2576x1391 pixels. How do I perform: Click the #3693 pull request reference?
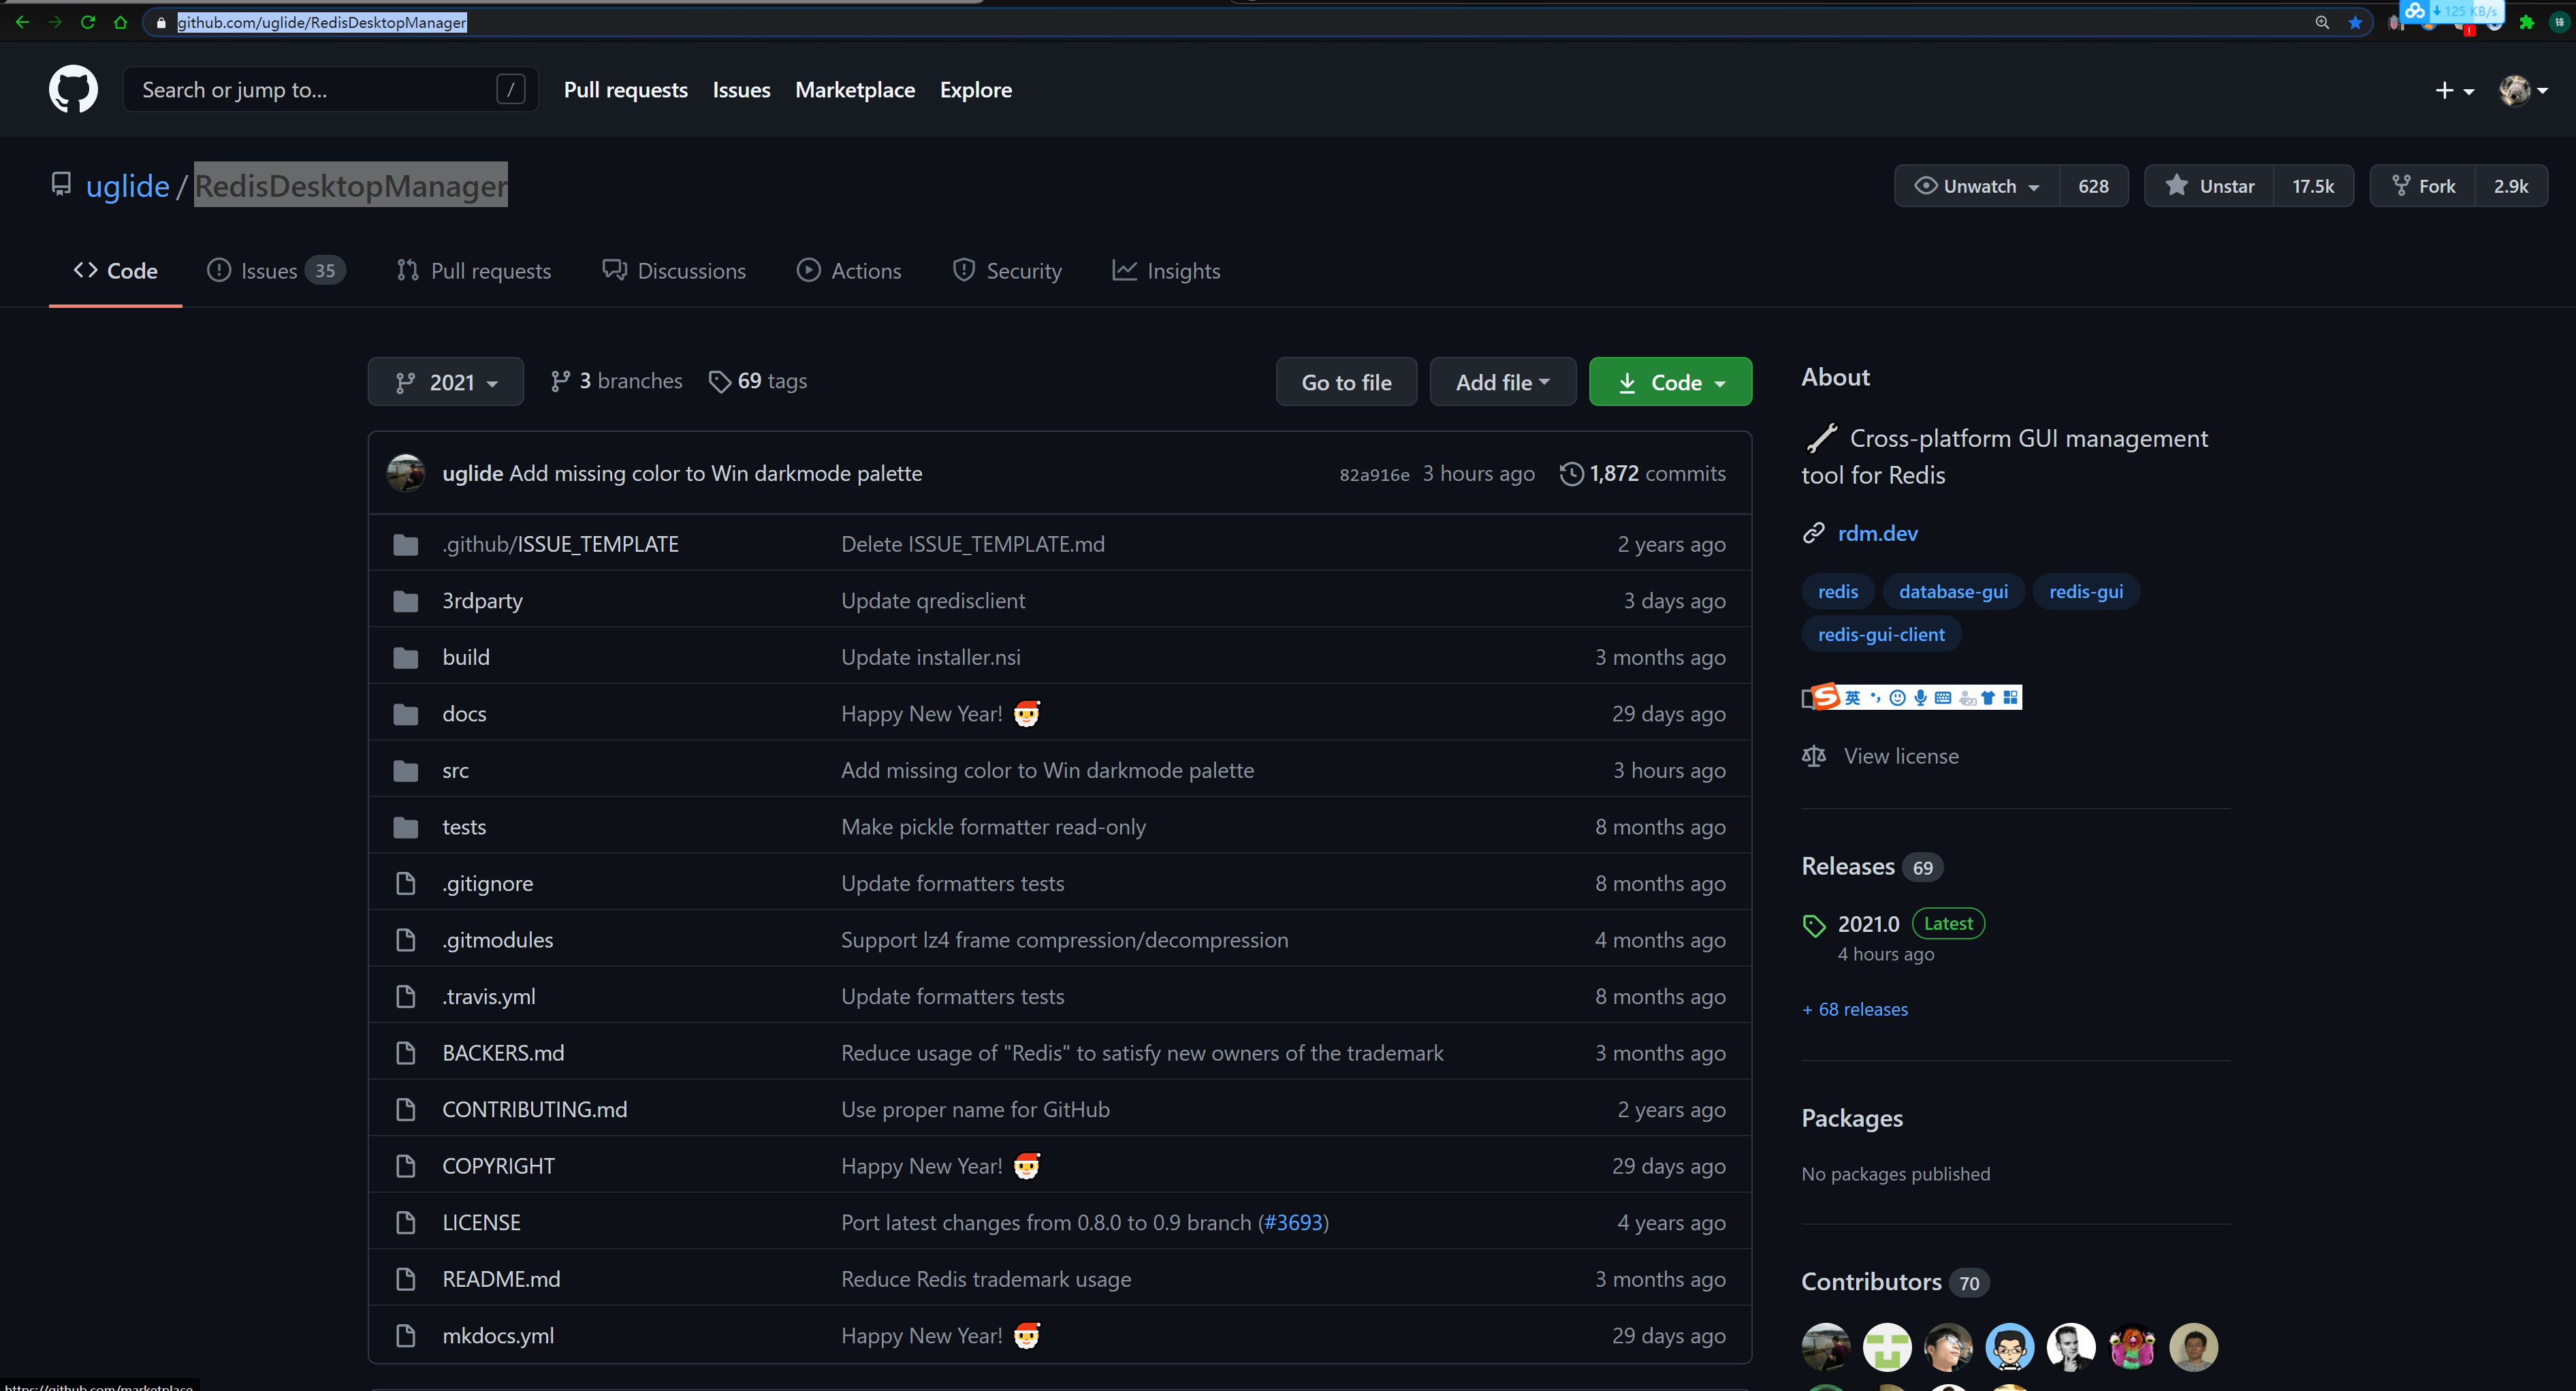[x=1294, y=1223]
